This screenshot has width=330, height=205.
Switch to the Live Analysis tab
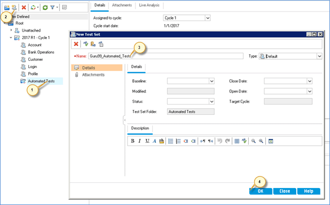149,5
